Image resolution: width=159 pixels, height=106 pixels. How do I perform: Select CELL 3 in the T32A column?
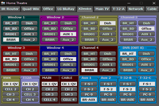point(30,94)
